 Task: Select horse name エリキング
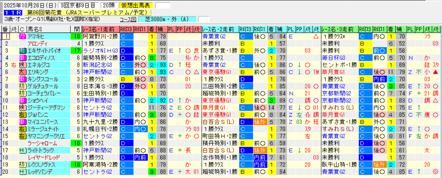tap(37, 72)
